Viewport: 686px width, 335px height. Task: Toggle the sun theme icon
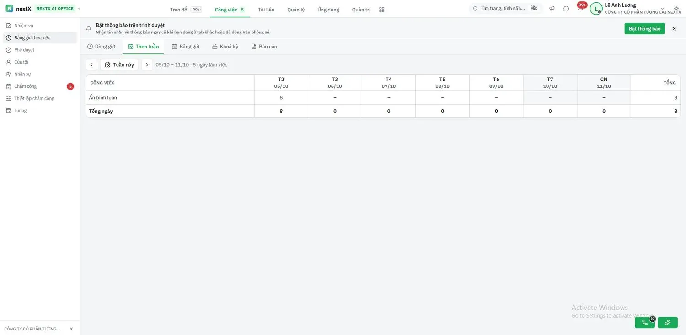[676, 9]
